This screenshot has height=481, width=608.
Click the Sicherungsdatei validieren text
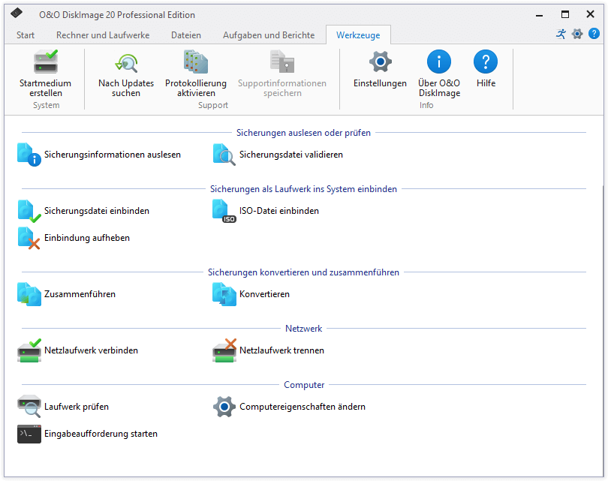point(291,155)
